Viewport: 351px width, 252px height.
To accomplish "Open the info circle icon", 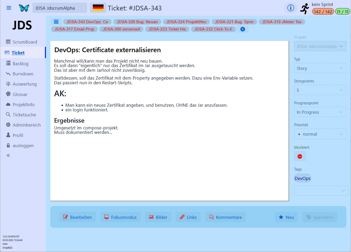I will point(291,8).
